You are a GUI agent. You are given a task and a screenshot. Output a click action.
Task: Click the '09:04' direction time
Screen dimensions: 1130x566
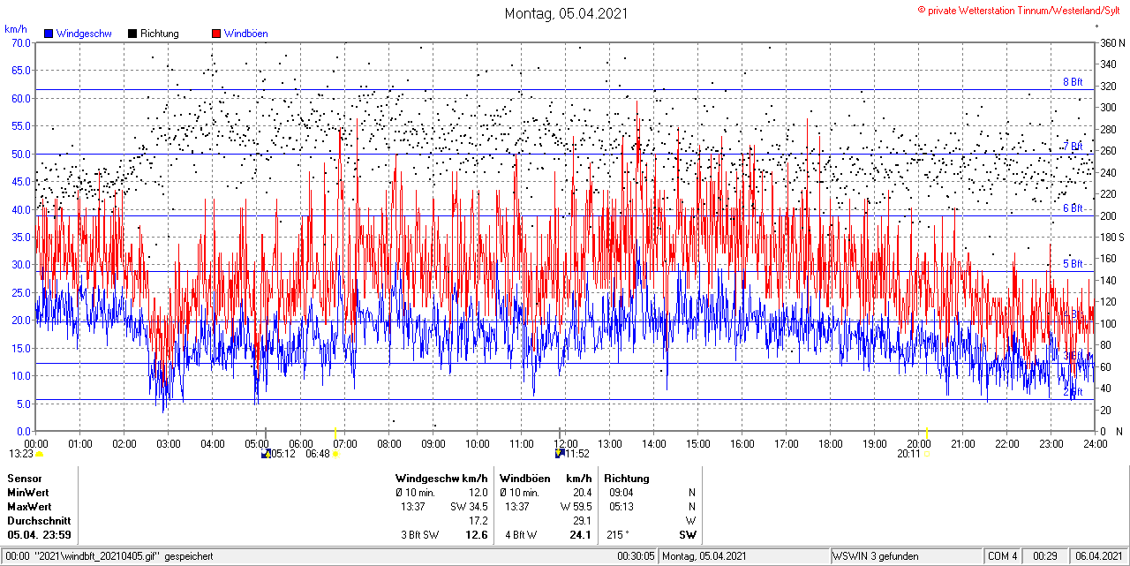tap(621, 493)
